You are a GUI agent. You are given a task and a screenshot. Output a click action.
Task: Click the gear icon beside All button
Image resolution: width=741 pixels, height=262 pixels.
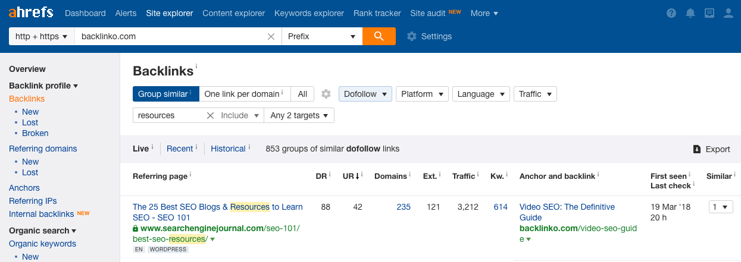326,94
